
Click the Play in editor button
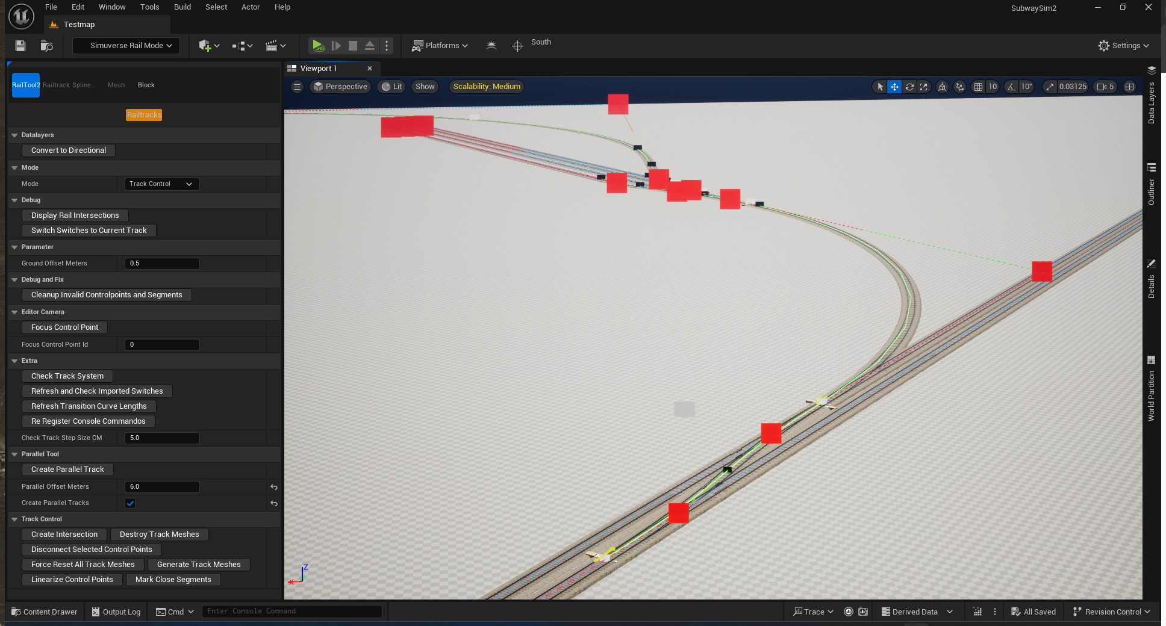point(317,46)
